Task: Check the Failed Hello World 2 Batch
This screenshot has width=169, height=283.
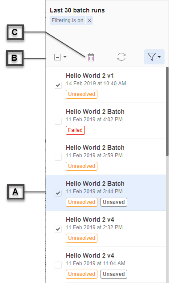Action: 58,121
